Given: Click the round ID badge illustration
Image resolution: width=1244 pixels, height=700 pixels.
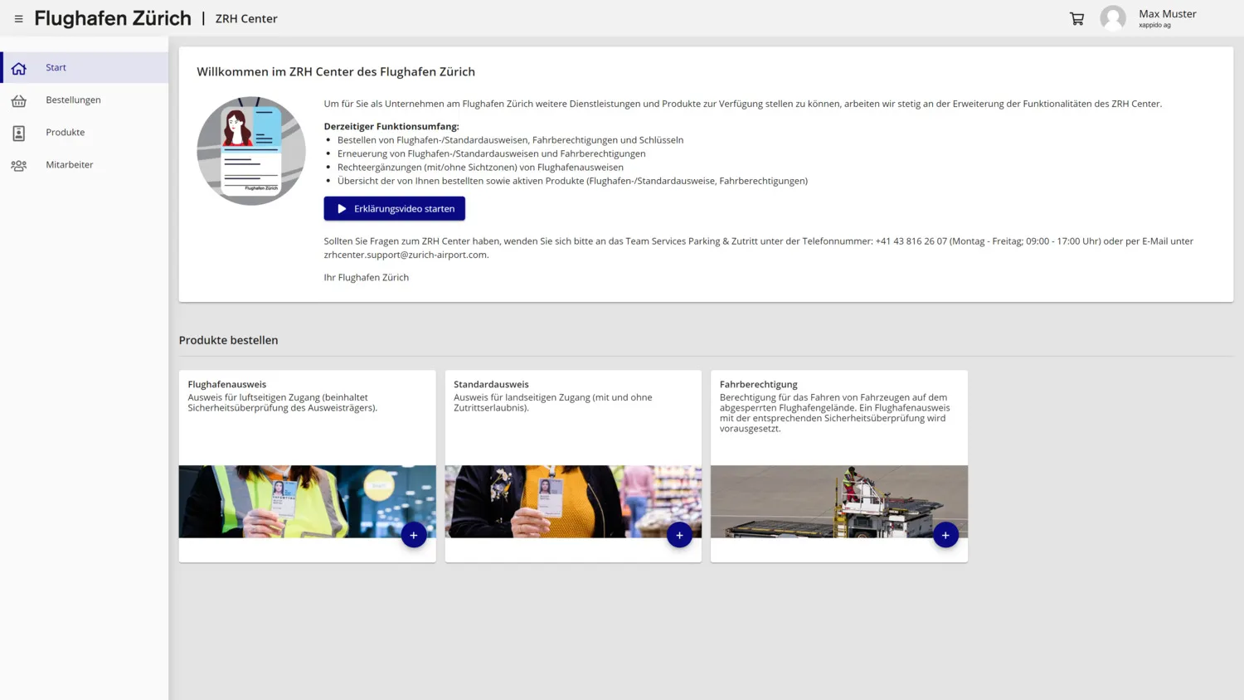Looking at the screenshot, I should click(251, 151).
